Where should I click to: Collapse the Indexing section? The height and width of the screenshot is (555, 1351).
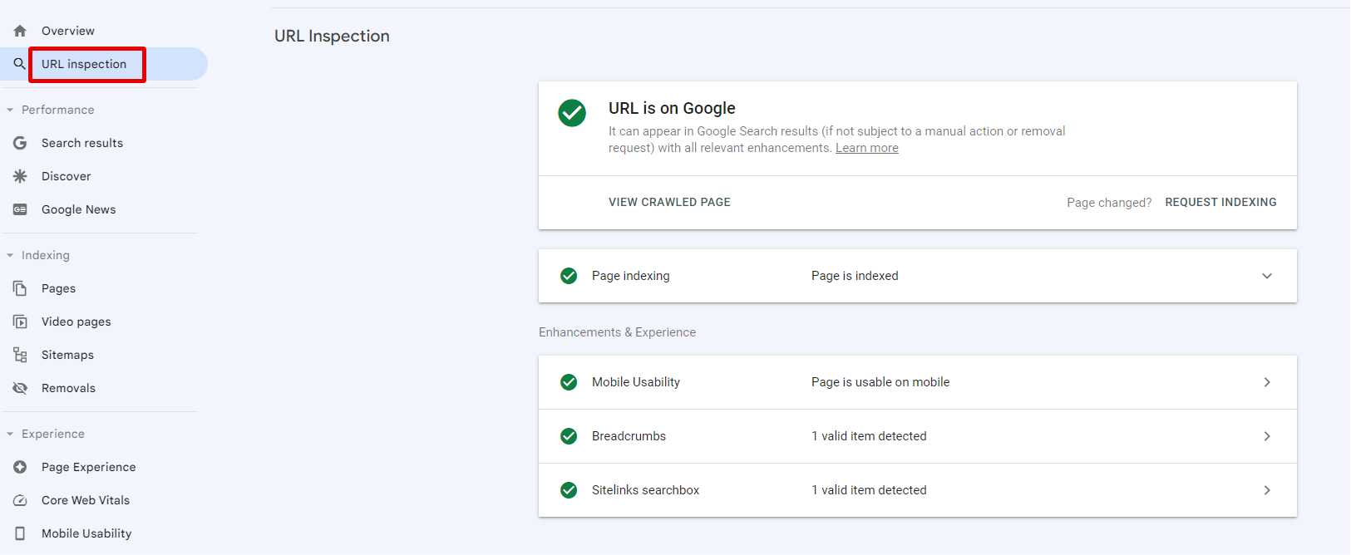(x=10, y=255)
